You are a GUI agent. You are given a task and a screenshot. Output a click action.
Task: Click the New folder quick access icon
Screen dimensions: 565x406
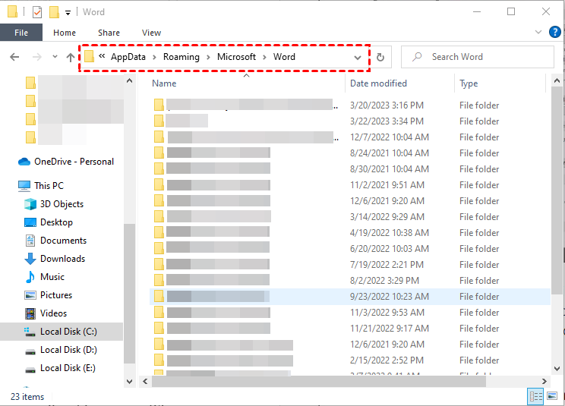[54, 12]
